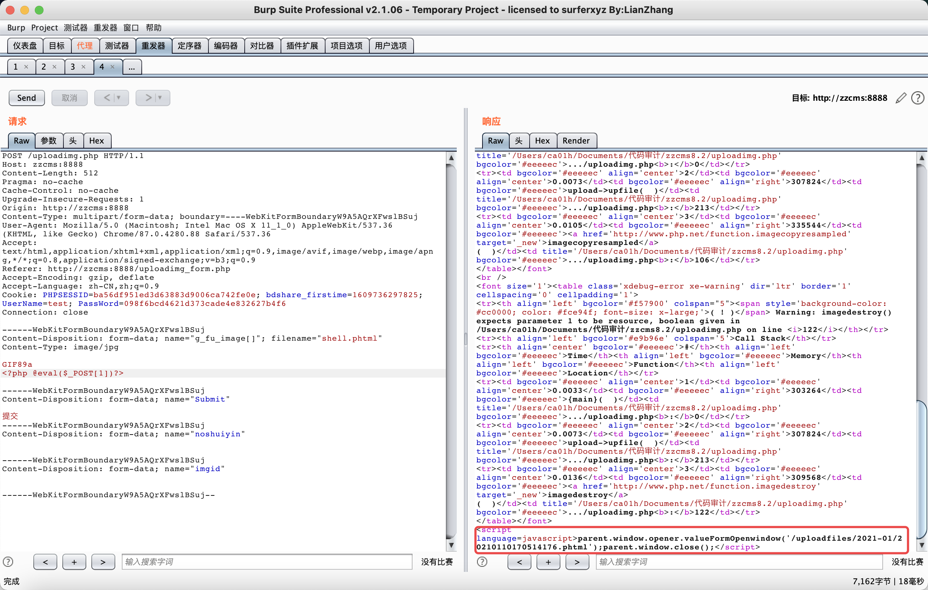Click the edit target pencil icon

coord(901,98)
